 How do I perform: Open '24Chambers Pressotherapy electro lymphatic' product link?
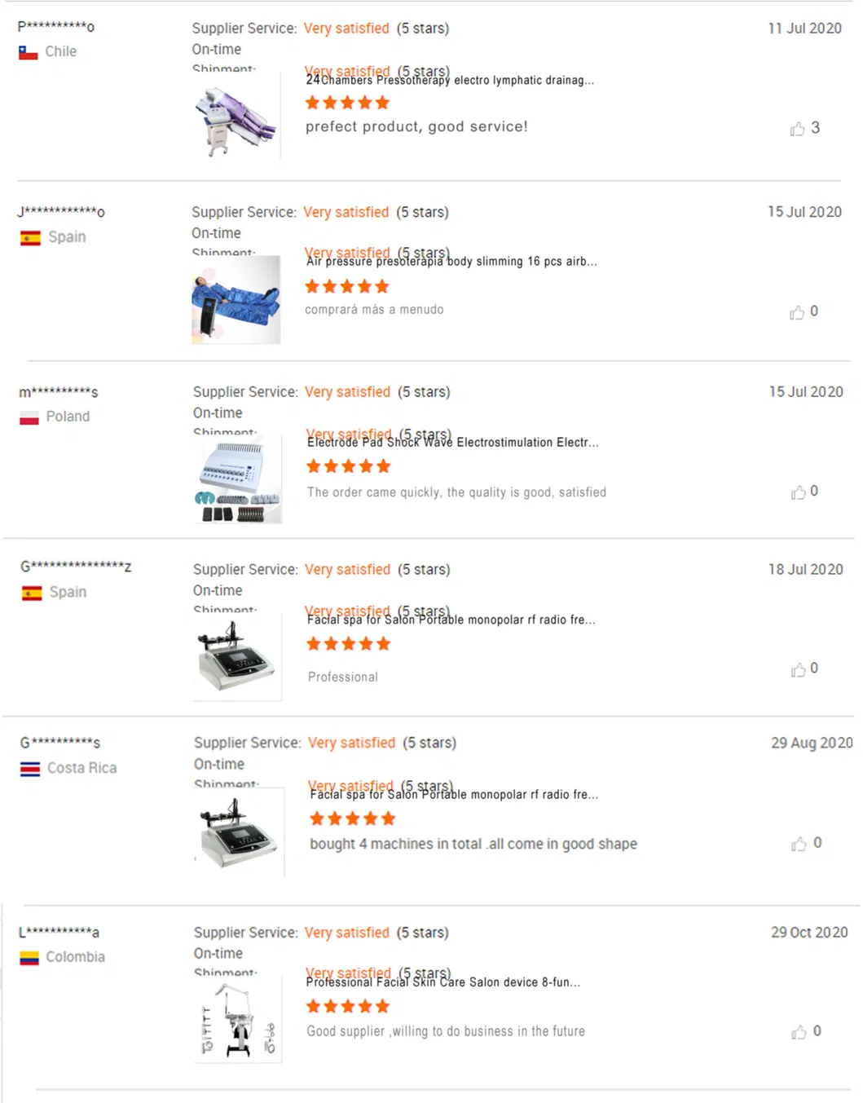click(x=450, y=81)
